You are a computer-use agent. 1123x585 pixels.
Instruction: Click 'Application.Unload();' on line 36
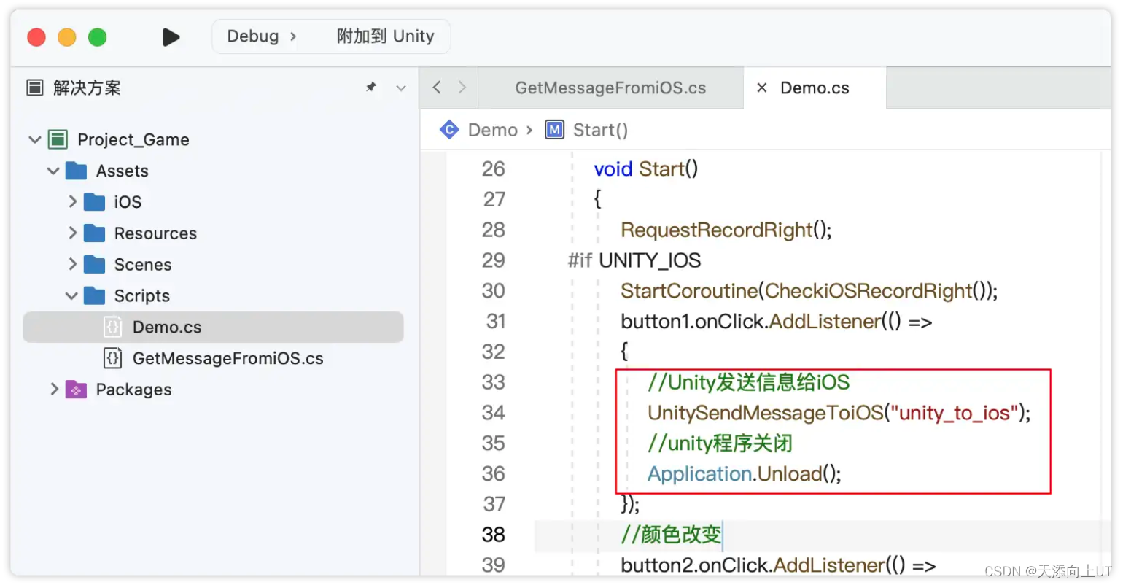(x=745, y=474)
